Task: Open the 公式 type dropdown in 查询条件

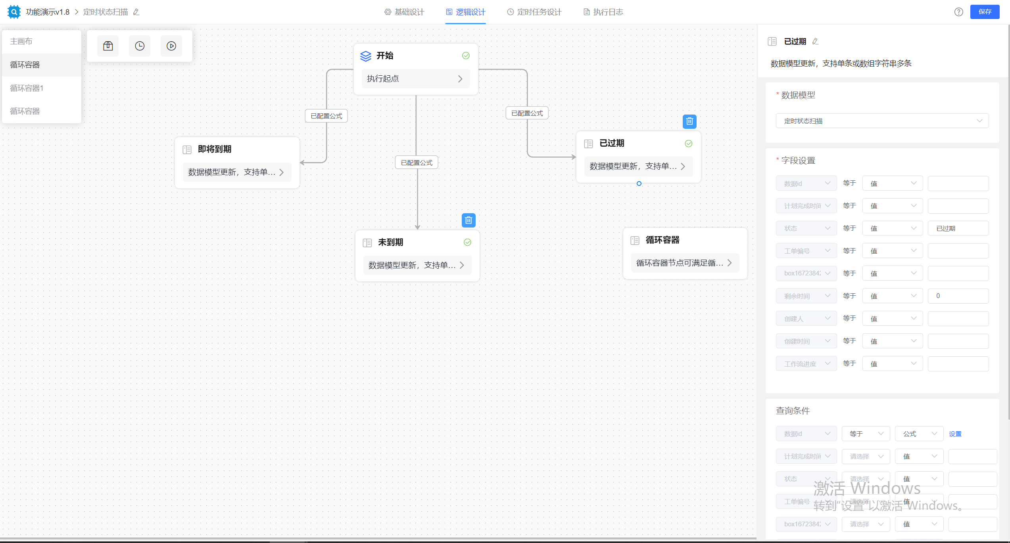Action: [x=919, y=434]
